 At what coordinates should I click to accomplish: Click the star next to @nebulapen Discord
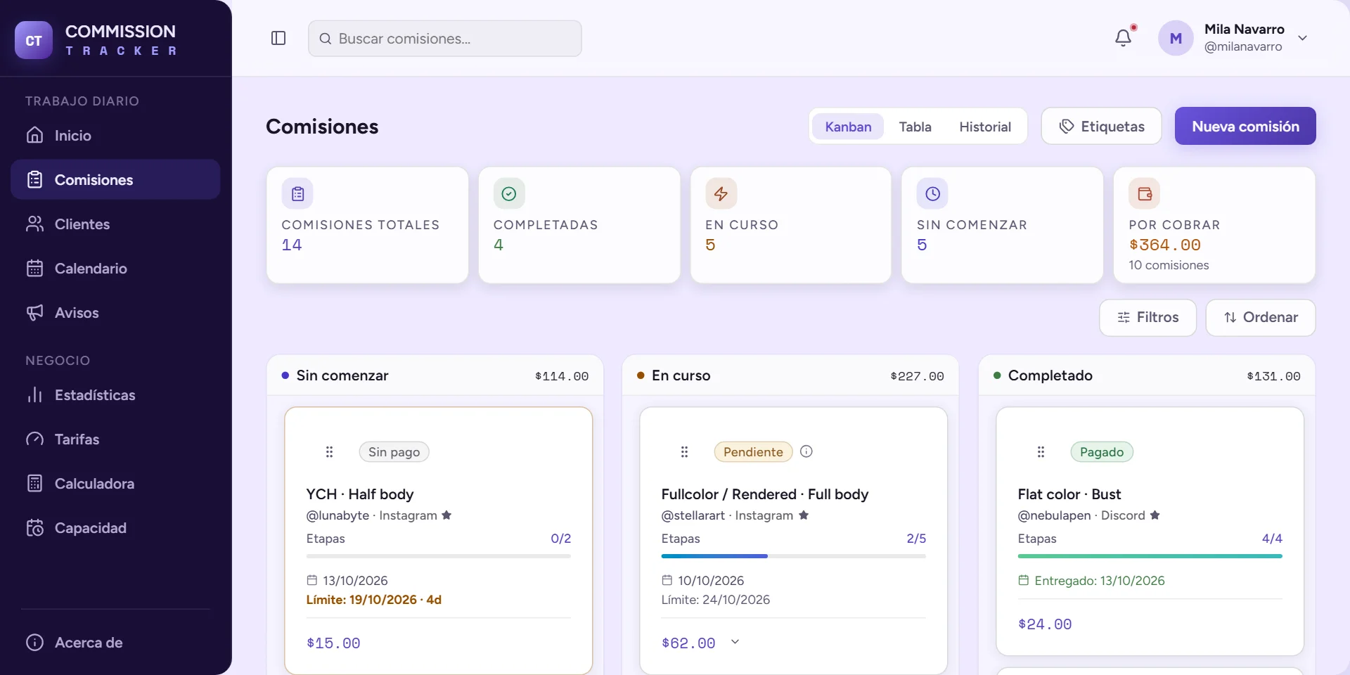tap(1155, 515)
